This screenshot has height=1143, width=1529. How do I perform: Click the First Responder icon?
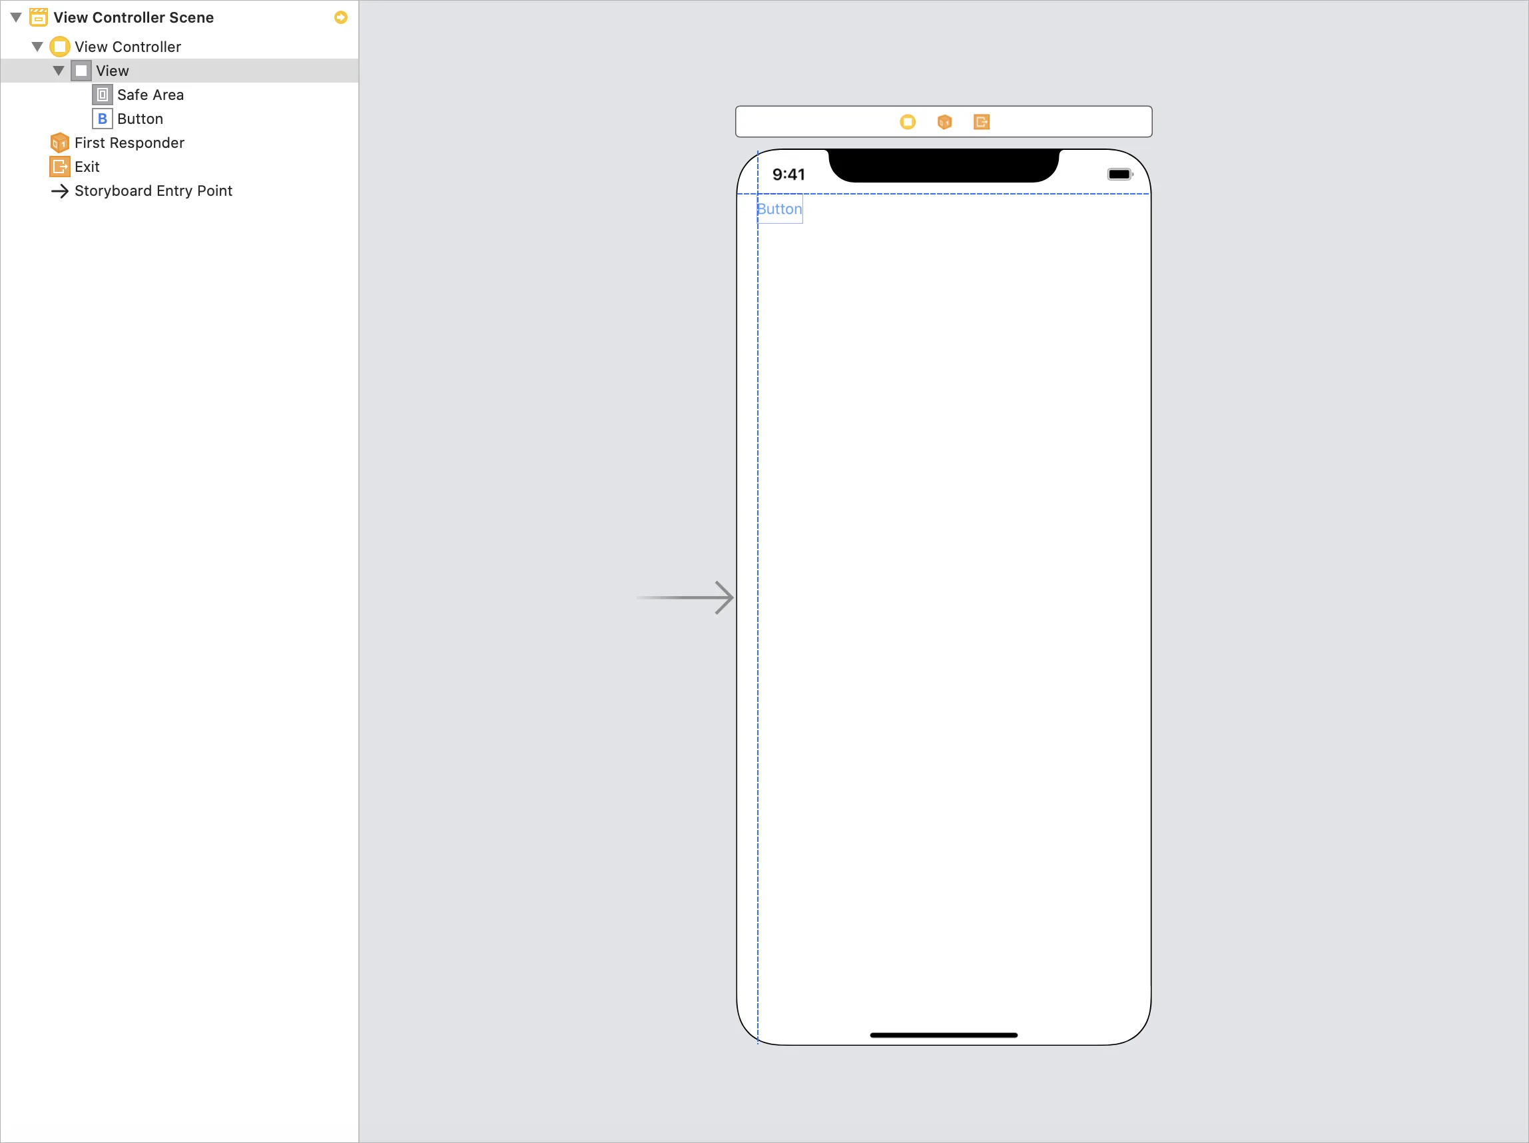tap(60, 143)
